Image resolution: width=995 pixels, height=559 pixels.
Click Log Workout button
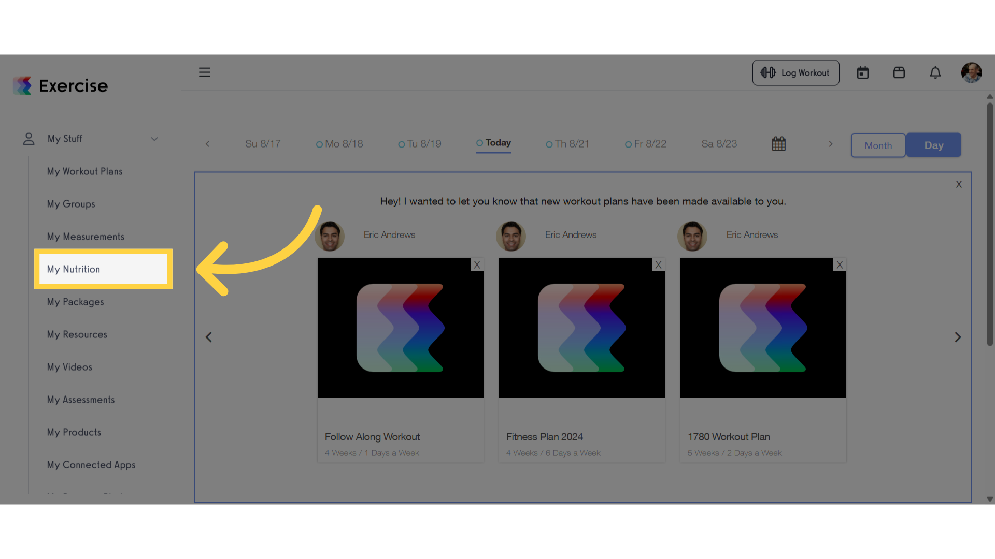[796, 73]
